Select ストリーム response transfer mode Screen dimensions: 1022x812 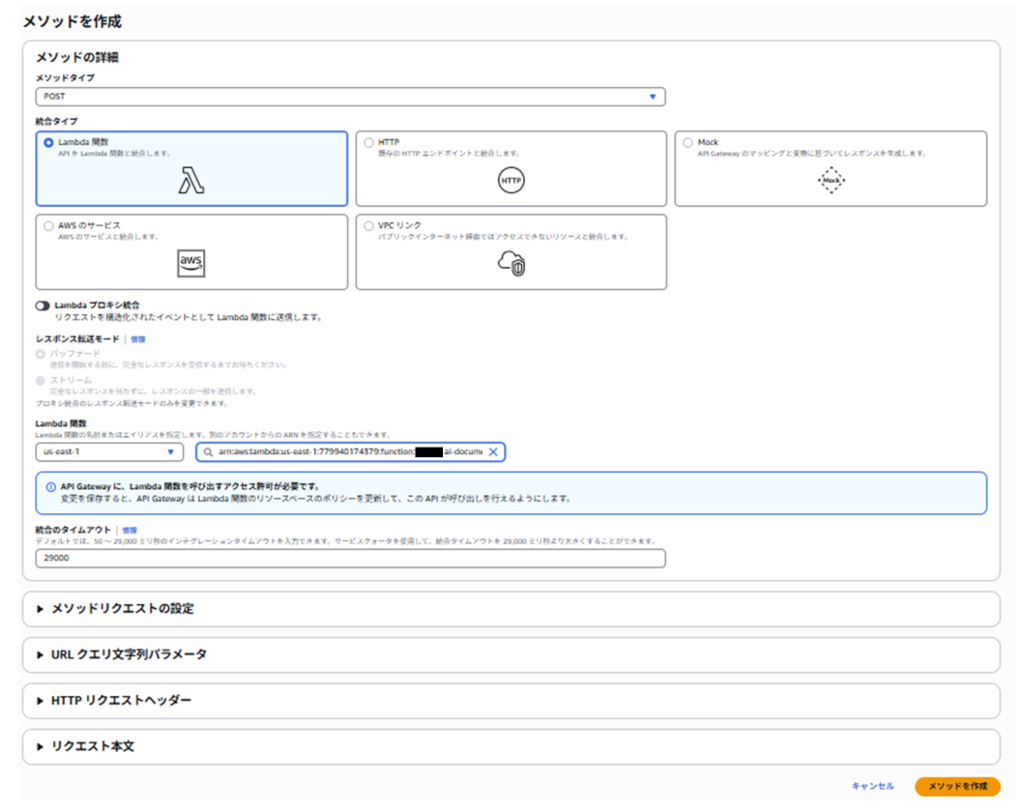pyautogui.click(x=41, y=381)
